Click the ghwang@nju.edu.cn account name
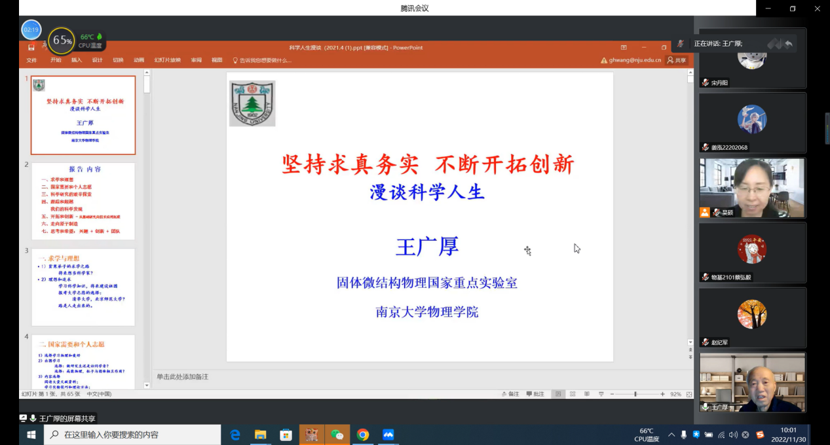This screenshot has width=830, height=445. pos(635,60)
